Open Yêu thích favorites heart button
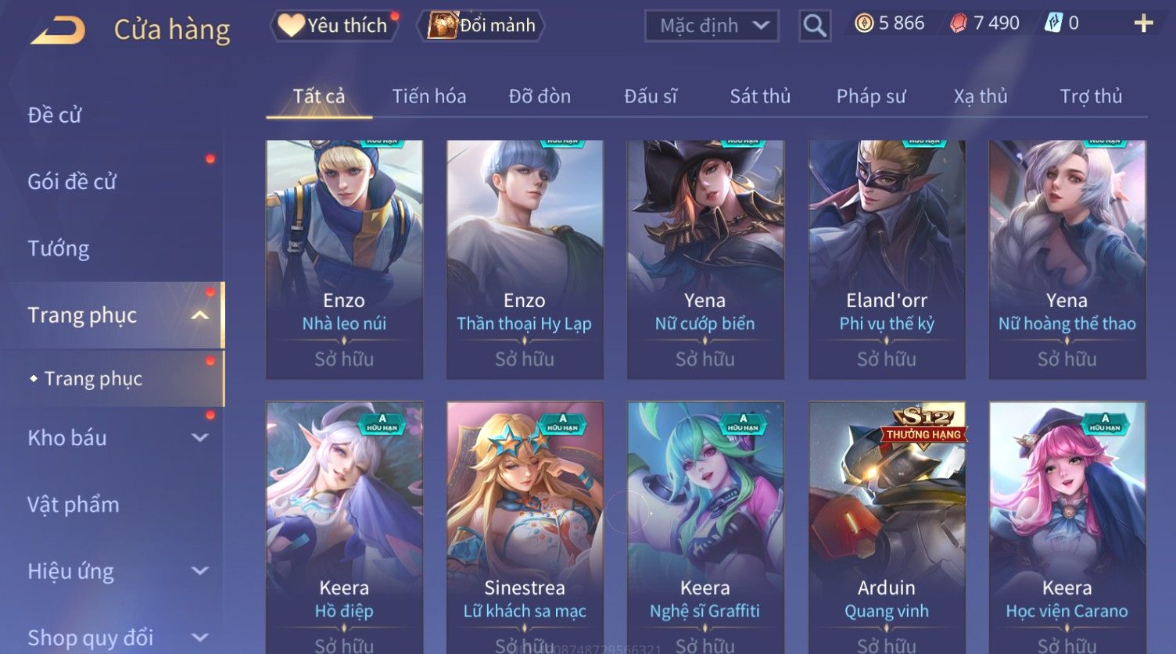 tap(335, 25)
